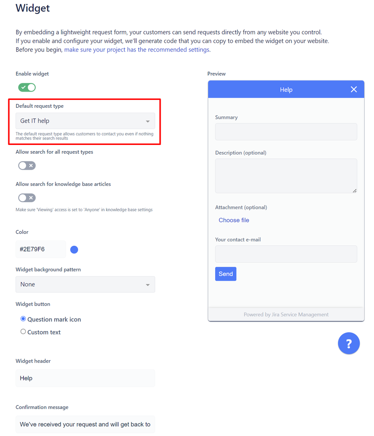
Task: Click the Send button in the preview
Action: click(x=226, y=274)
